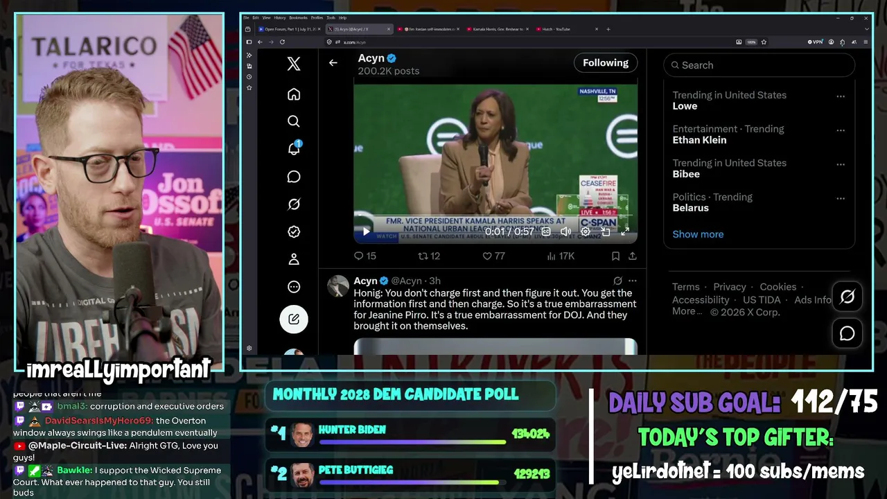Screen dimensions: 887x499
Task: Like the Harris video post
Action: [x=494, y=256]
